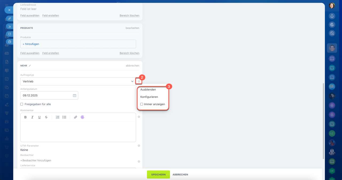Close the slider panel with X button
Screen dimensions: 342x180
point(9,10)
